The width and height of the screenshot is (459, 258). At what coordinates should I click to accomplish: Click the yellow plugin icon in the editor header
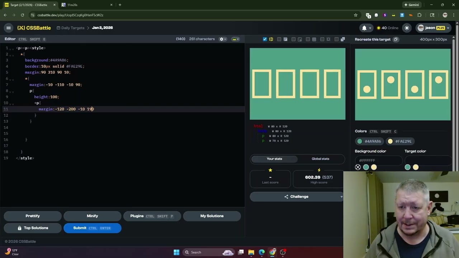pos(234,39)
